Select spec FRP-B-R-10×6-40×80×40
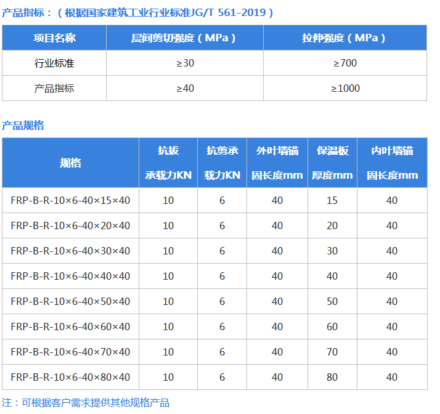Viewport: 440px width, 414px height. [x=70, y=377]
